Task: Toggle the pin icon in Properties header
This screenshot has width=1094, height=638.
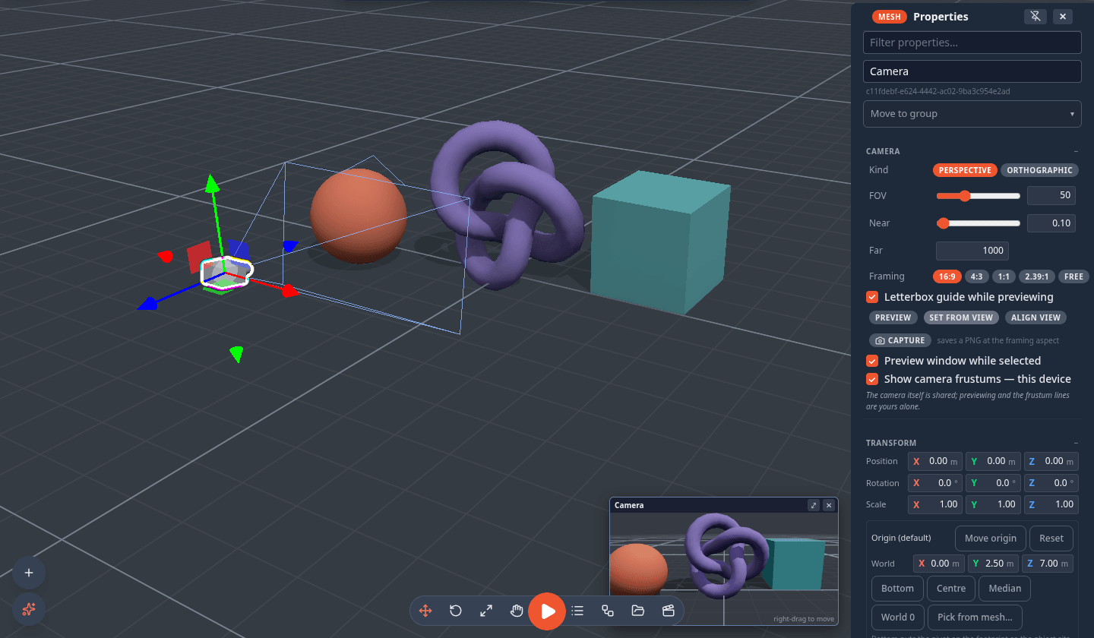Action: (x=1035, y=16)
